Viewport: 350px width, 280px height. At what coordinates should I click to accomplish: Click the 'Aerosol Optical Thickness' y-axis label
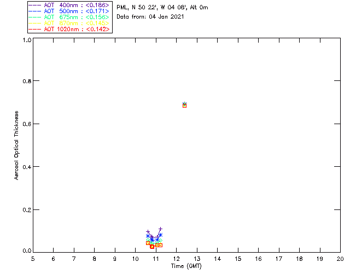16,145
